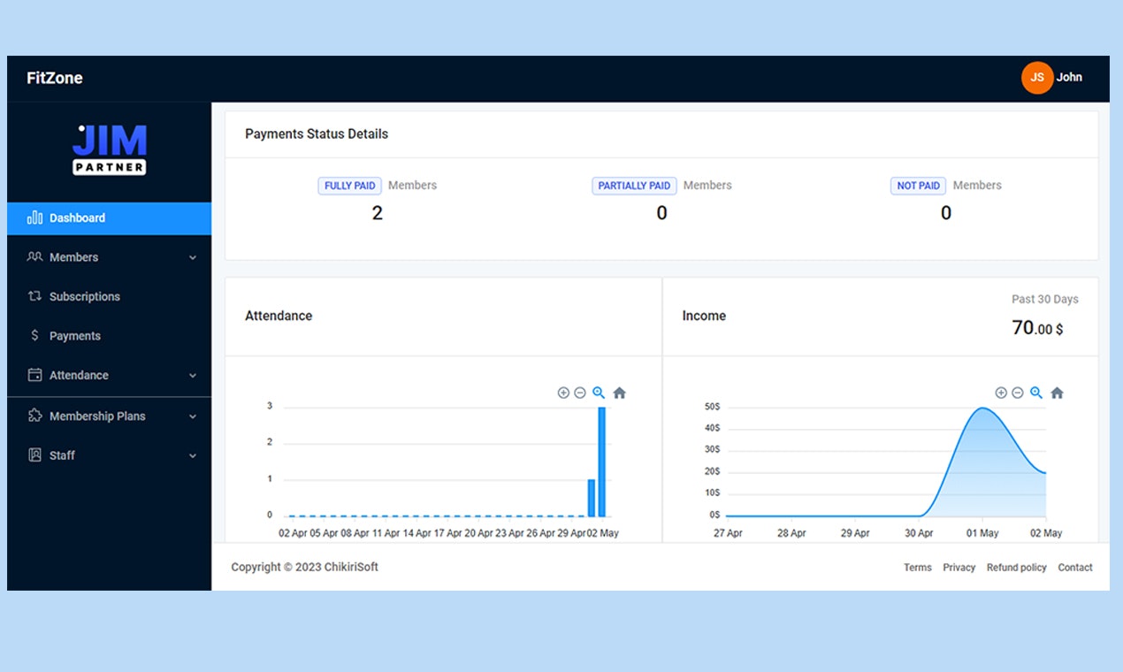Open the Refund policy footer link
This screenshot has height=672, width=1123.
[1017, 568]
